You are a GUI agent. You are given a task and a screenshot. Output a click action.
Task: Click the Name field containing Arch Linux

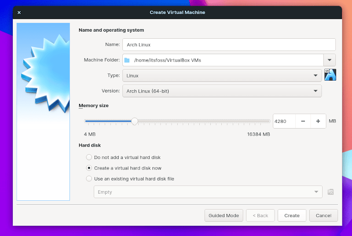[x=229, y=44]
